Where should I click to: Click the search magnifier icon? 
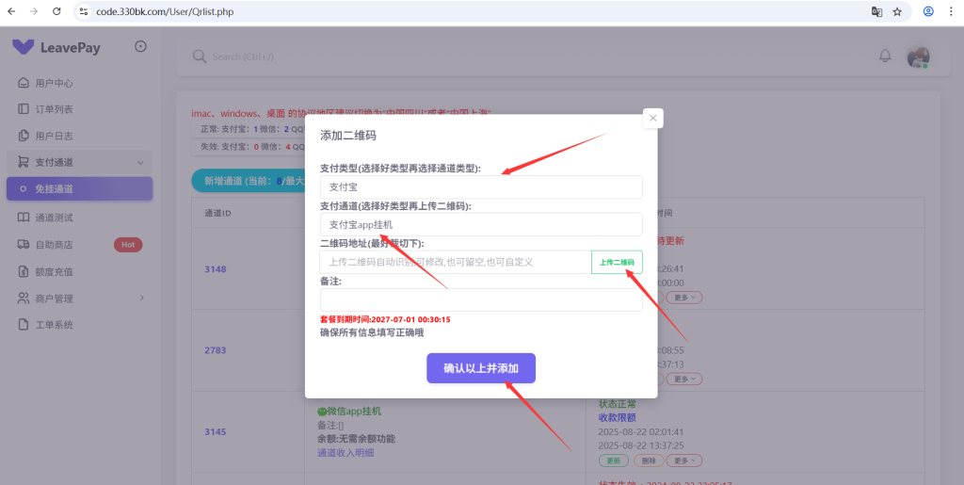(x=199, y=57)
